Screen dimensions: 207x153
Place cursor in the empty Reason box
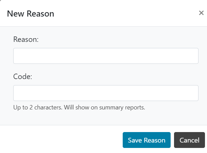(x=106, y=56)
